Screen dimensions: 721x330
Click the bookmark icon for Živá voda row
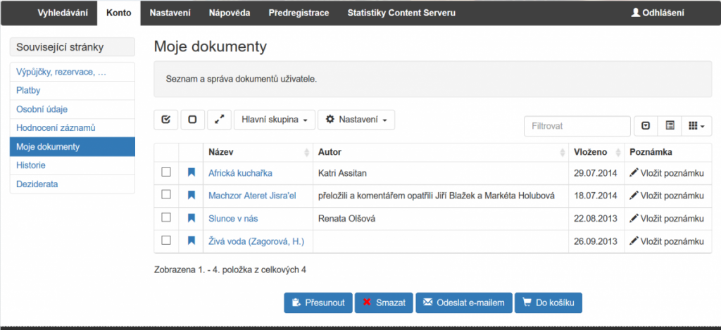click(x=191, y=241)
